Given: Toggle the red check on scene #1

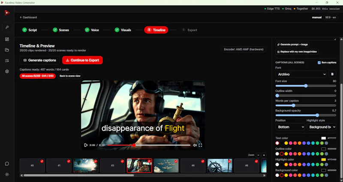Looking at the screenshot, I should (x=69, y=161).
